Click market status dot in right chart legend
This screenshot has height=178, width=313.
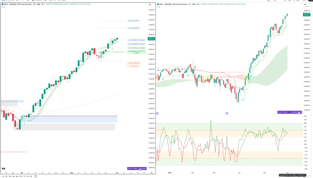(197, 4)
